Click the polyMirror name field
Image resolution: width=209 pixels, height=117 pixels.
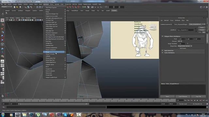pos(185,30)
